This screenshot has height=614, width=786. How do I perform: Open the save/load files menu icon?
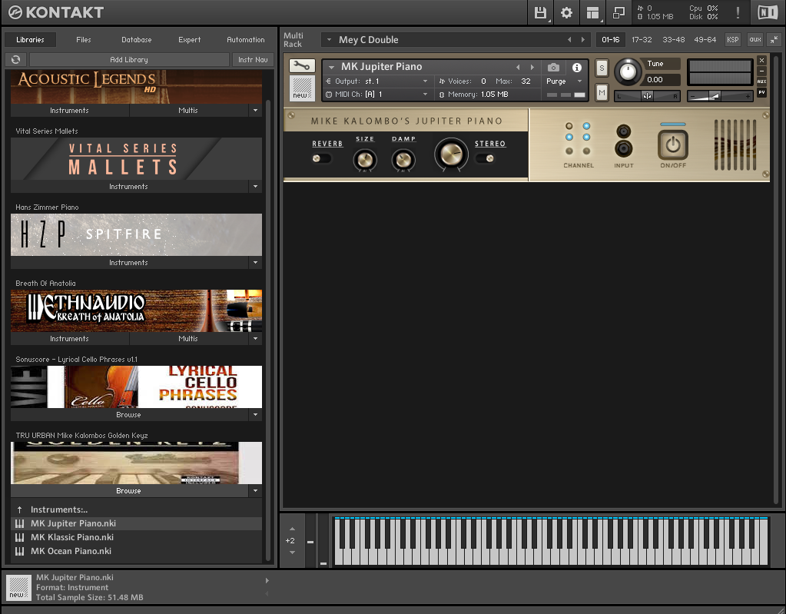(540, 12)
